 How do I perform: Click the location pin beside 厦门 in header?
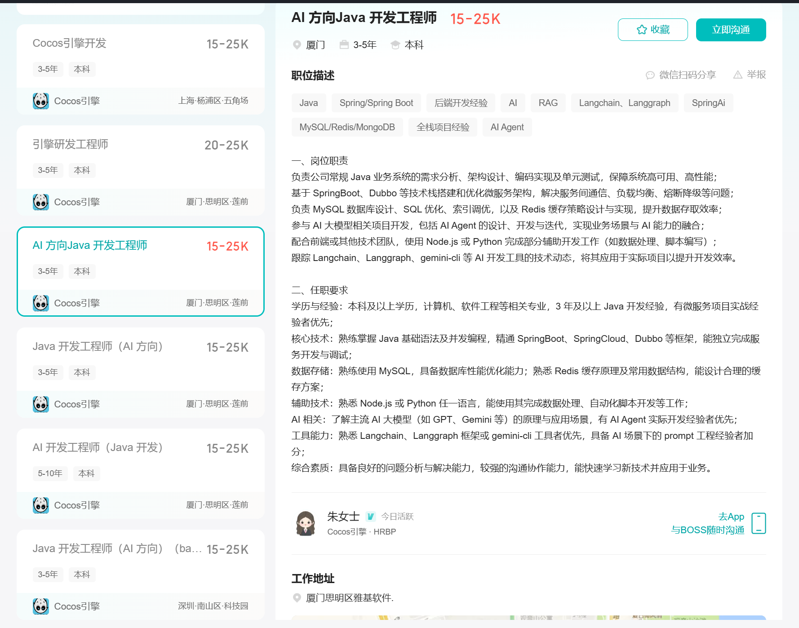297,45
